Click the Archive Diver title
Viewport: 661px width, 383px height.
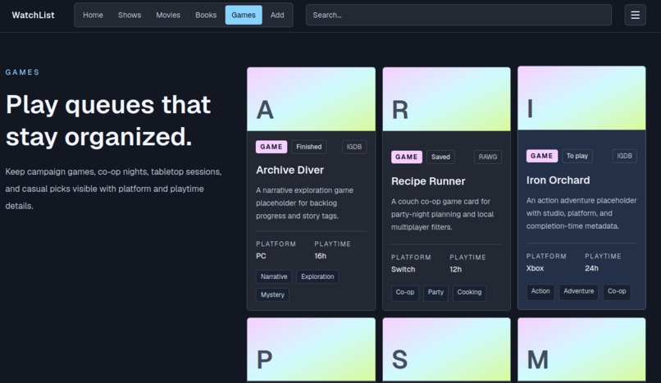(289, 170)
